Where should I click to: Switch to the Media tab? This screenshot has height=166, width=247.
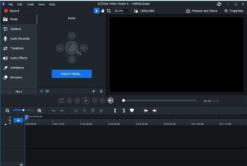19,19
